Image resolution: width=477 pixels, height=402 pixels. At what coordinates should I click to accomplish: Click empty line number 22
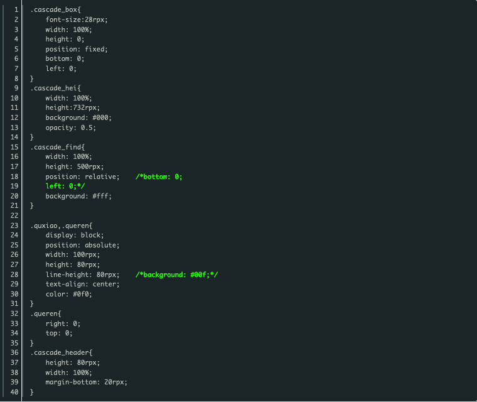point(14,215)
